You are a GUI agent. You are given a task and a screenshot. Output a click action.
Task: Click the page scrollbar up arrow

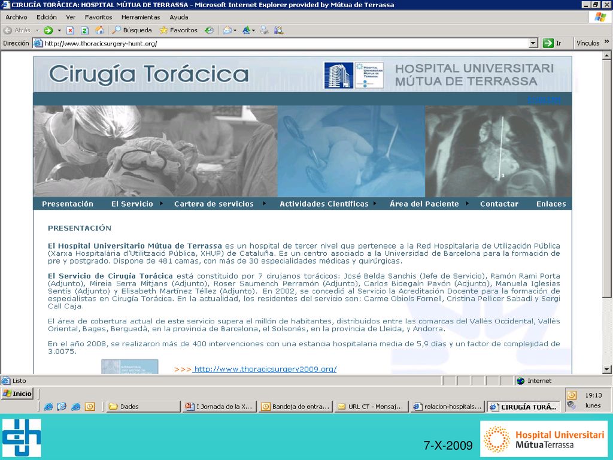[607, 56]
